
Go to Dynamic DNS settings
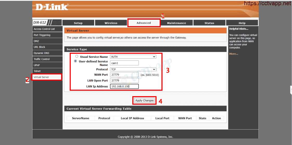[47, 53]
